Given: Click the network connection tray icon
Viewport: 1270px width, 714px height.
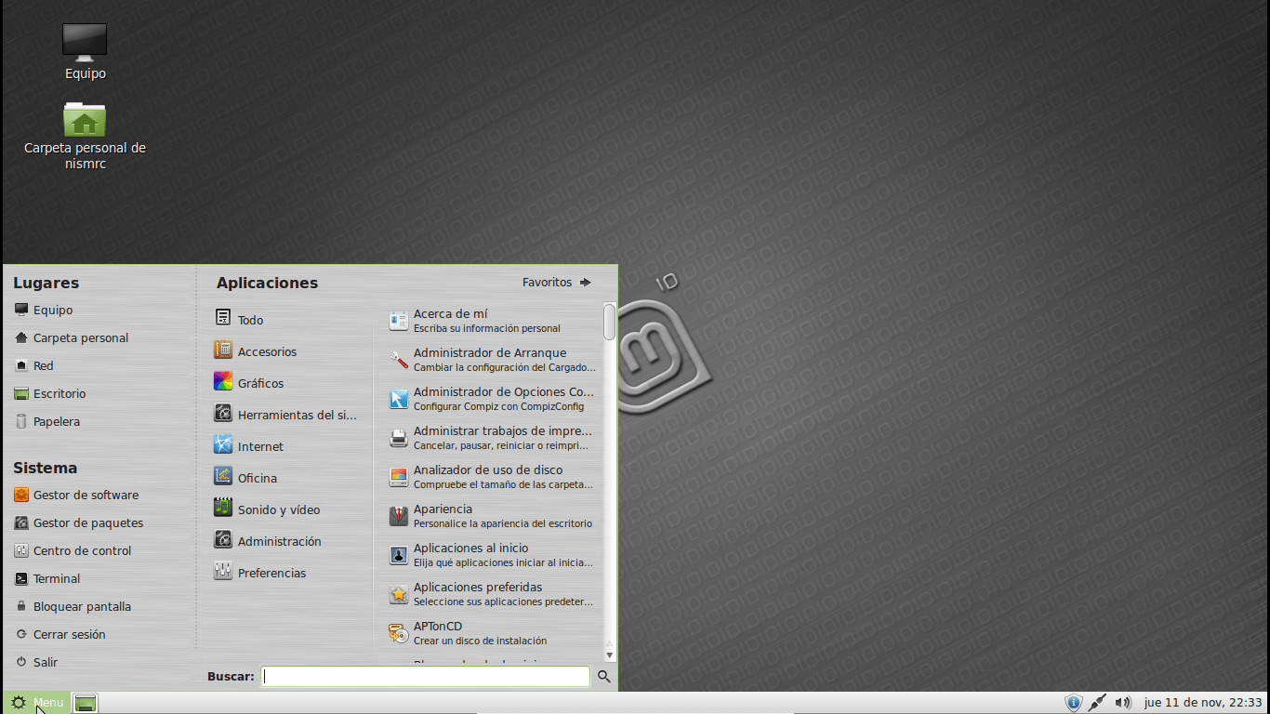Looking at the screenshot, I should [x=1097, y=703].
